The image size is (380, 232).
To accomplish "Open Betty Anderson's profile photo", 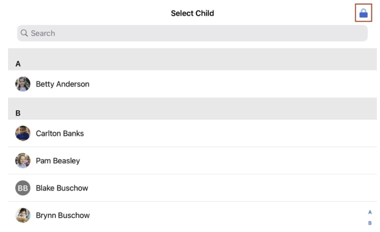I will click(x=23, y=84).
